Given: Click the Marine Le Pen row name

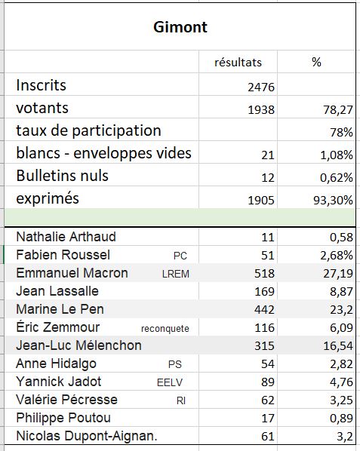Looking at the screenshot, I should click(x=60, y=309).
